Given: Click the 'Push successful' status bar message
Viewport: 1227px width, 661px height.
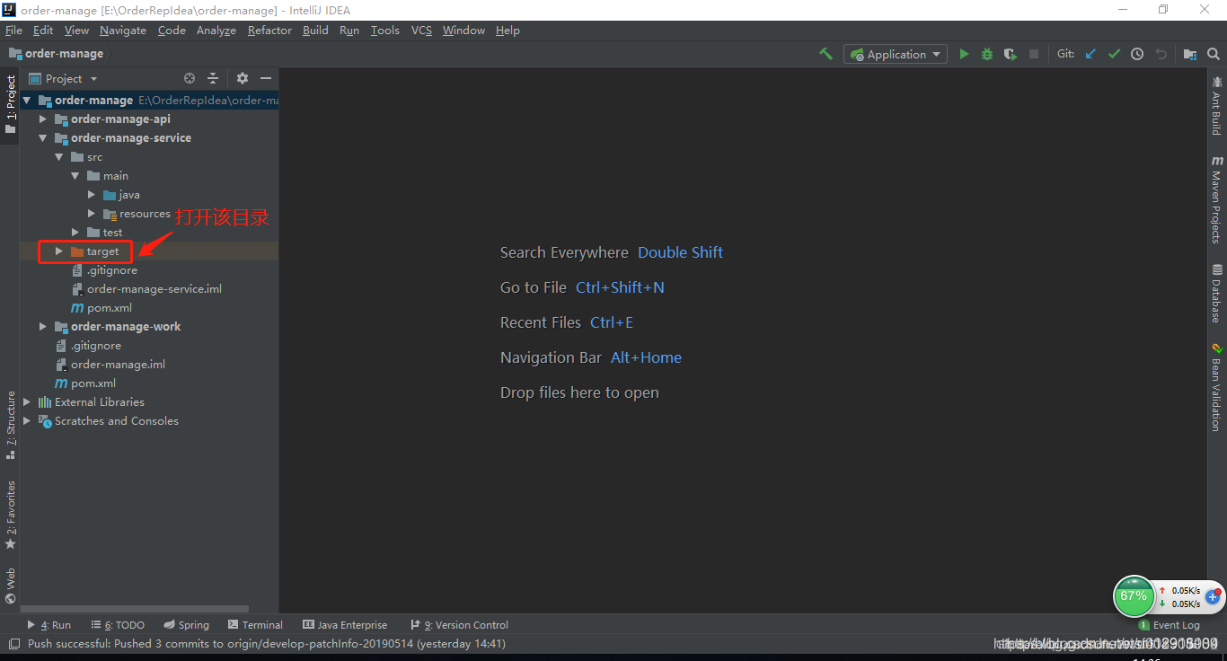Looking at the screenshot, I should click(266, 644).
